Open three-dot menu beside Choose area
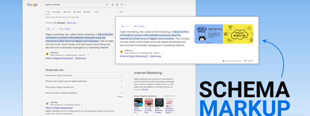 click(x=79, y=23)
